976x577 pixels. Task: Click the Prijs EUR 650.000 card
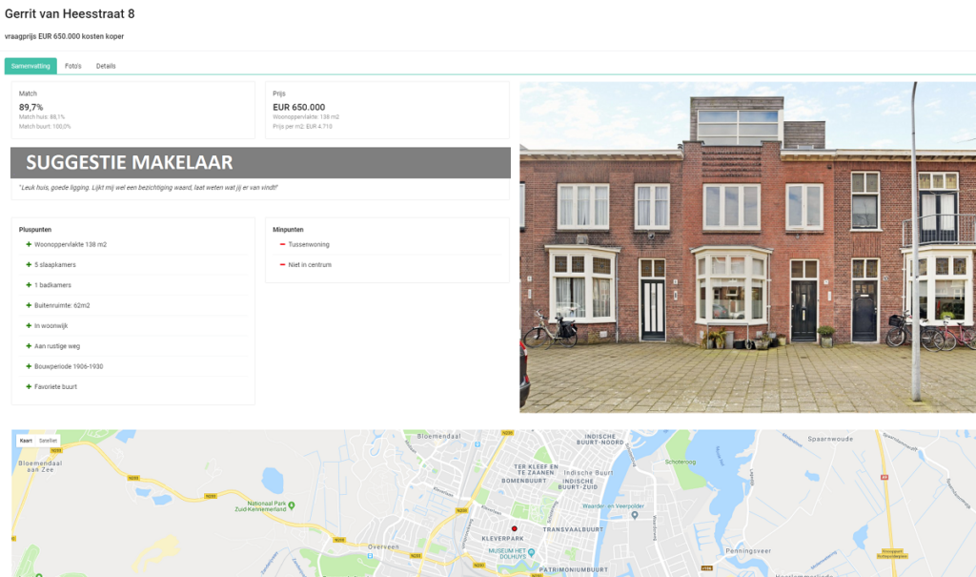(x=387, y=111)
